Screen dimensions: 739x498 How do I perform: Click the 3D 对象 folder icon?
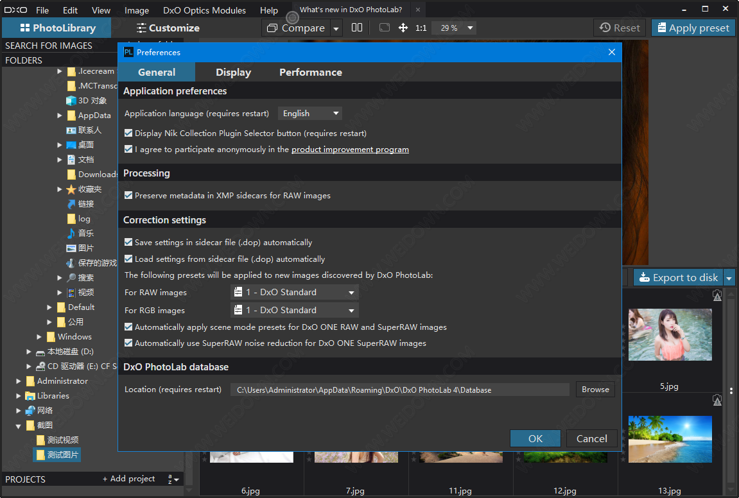71,101
